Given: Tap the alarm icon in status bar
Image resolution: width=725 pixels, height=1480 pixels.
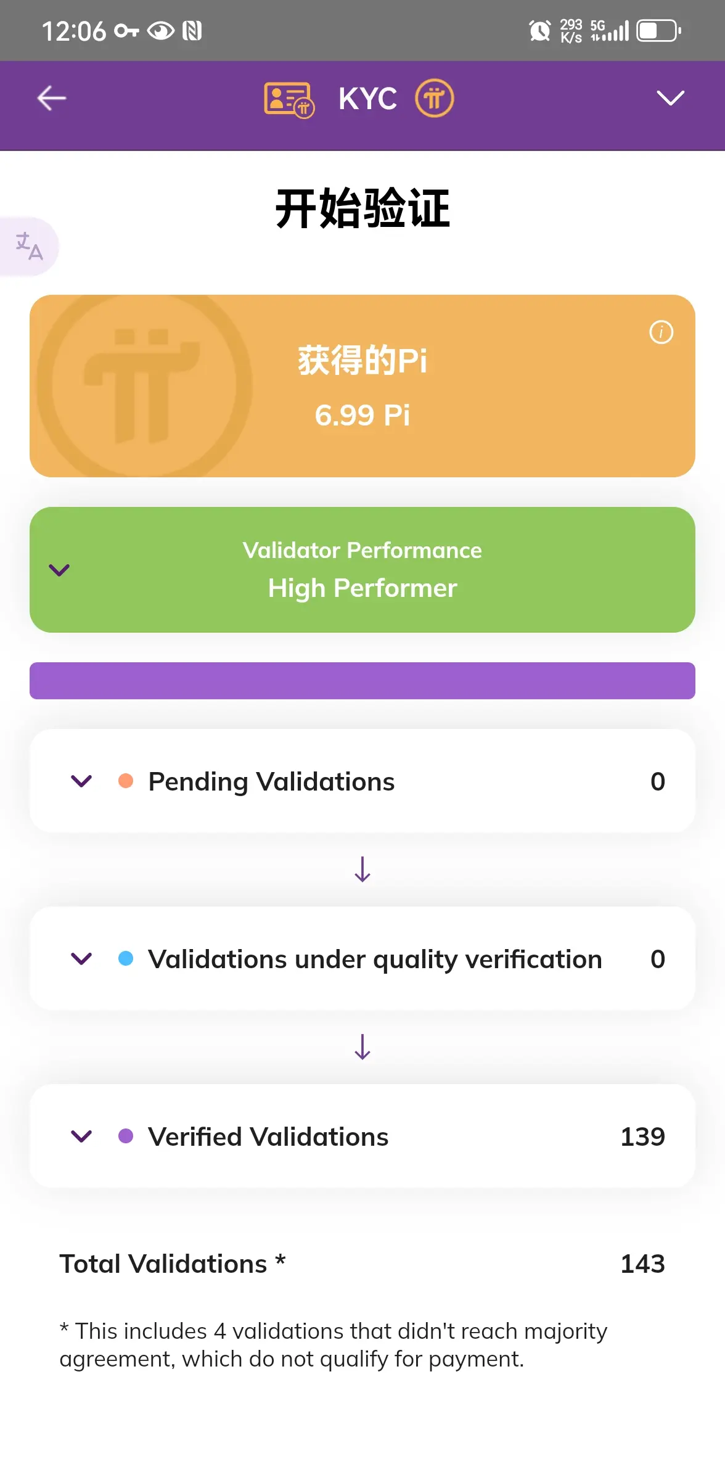Looking at the screenshot, I should [x=540, y=30].
